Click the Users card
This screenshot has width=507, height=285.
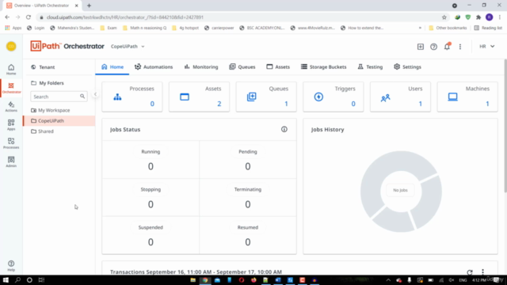(400, 97)
